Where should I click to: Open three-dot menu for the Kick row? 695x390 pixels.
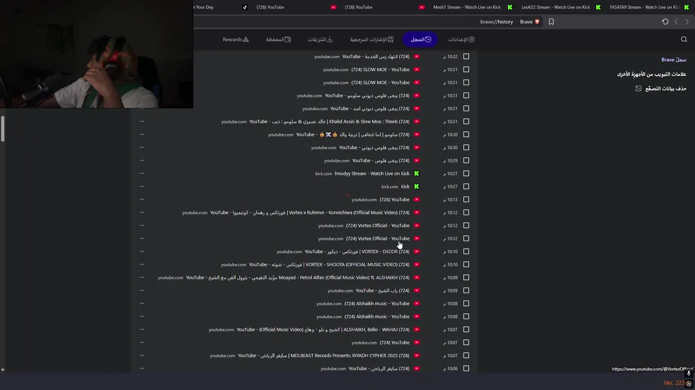[x=142, y=186]
